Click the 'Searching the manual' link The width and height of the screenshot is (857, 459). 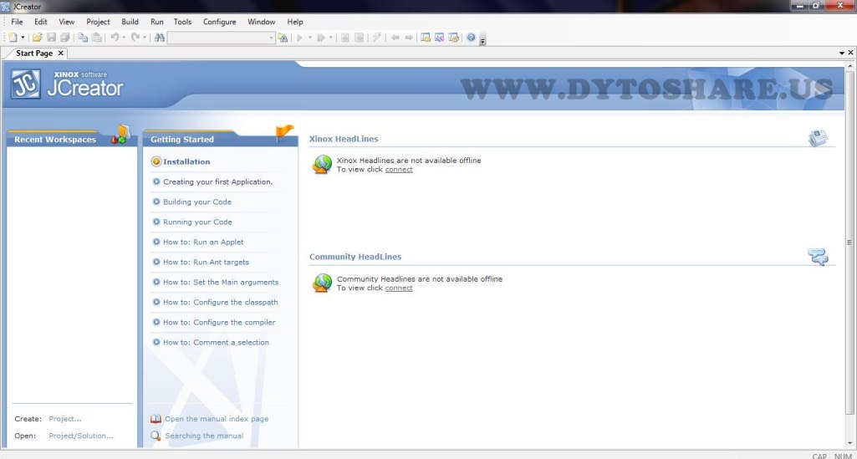point(204,436)
